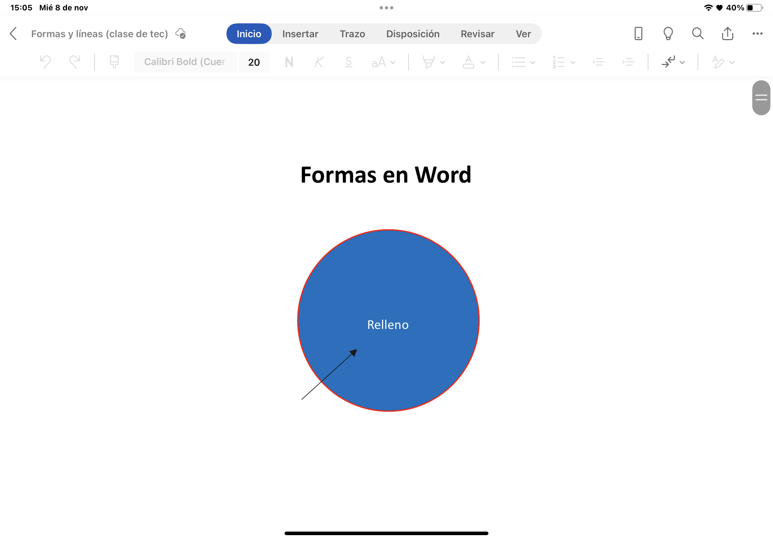This screenshot has height=540, width=773.
Task: Tap the share document icon
Action: [x=728, y=34]
